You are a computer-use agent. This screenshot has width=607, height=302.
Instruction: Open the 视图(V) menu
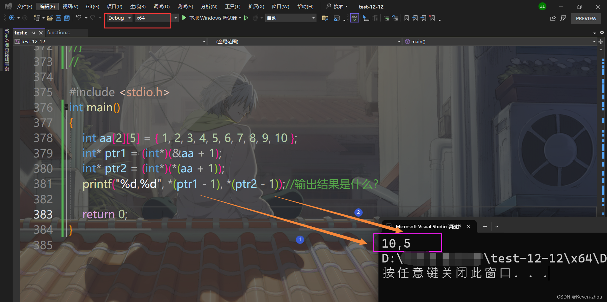(x=70, y=6)
